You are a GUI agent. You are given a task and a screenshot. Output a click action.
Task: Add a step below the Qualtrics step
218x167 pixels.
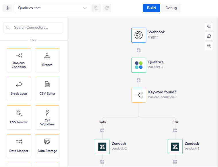pos(139,80)
